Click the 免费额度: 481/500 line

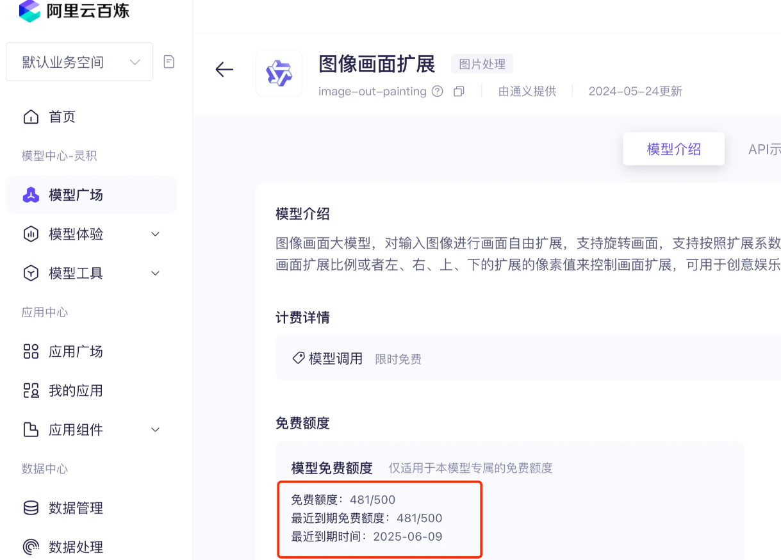(x=343, y=499)
